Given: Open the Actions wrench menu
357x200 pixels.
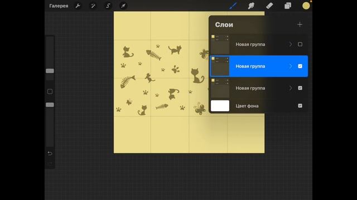Looking at the screenshot, I should (x=78, y=6).
